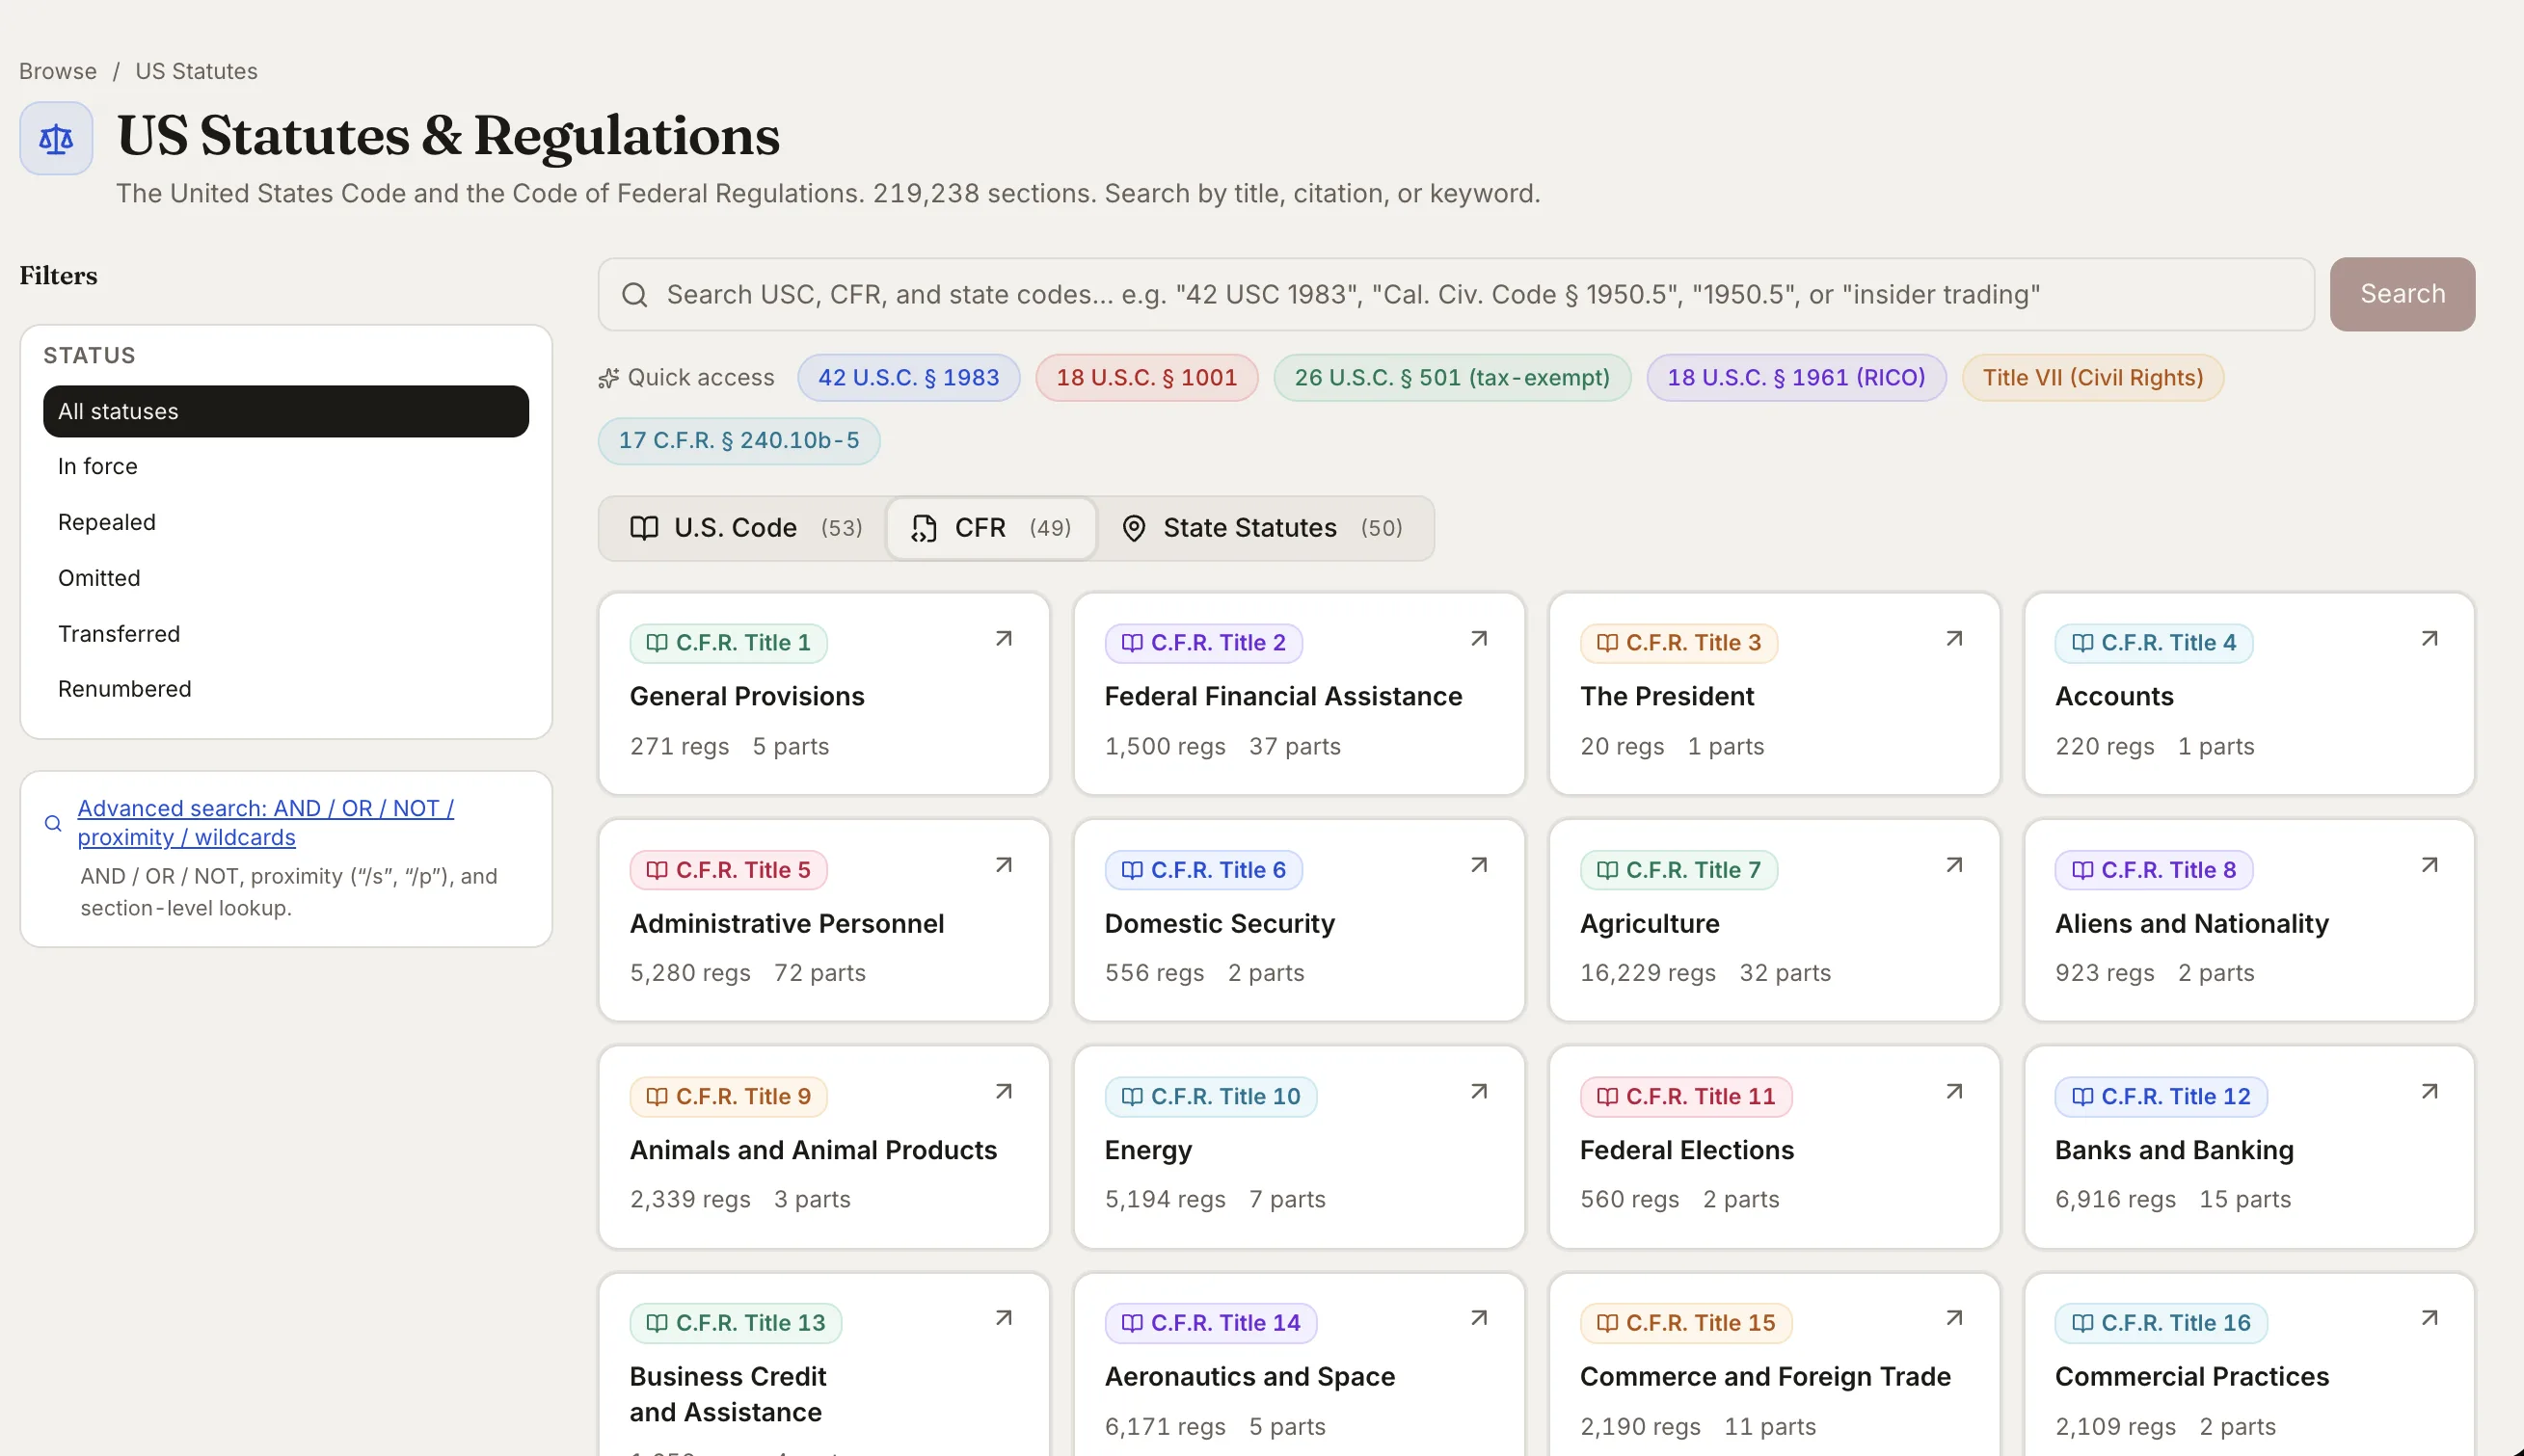
Task: Open the Accounts card
Action: (x=2249, y=694)
